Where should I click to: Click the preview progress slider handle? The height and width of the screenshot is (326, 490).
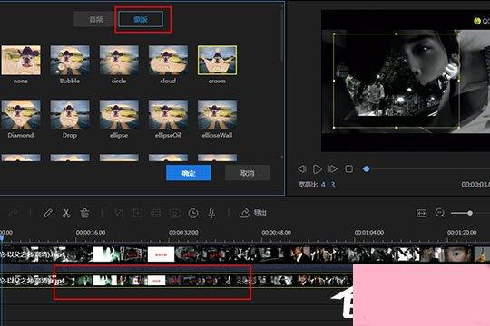click(x=367, y=168)
